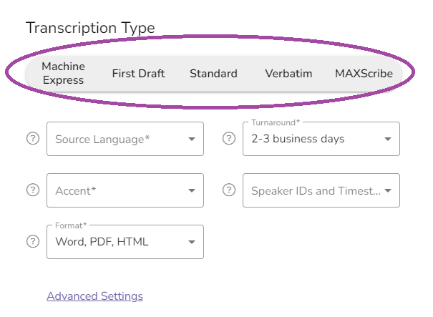Click help icon beside Turnaround field
Image resolution: width=433 pixels, height=317 pixels.
click(229, 138)
